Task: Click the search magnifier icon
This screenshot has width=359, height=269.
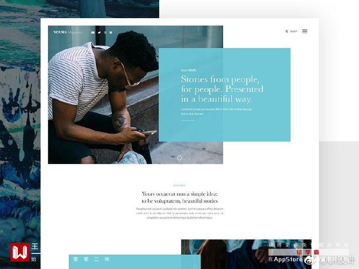Action: pyautogui.click(x=287, y=31)
